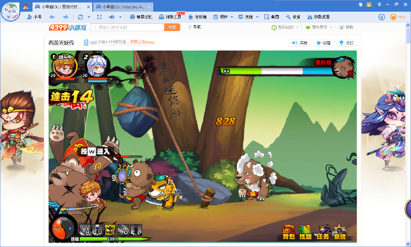Open the 变速 speed gear tool

(x=245, y=17)
